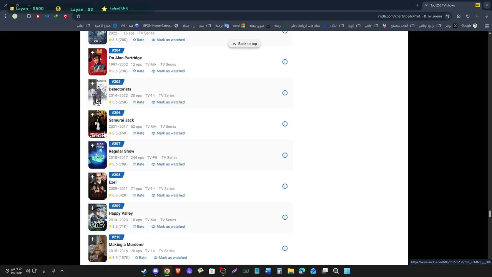Open the تعليم bookmark folder

tap(83, 26)
